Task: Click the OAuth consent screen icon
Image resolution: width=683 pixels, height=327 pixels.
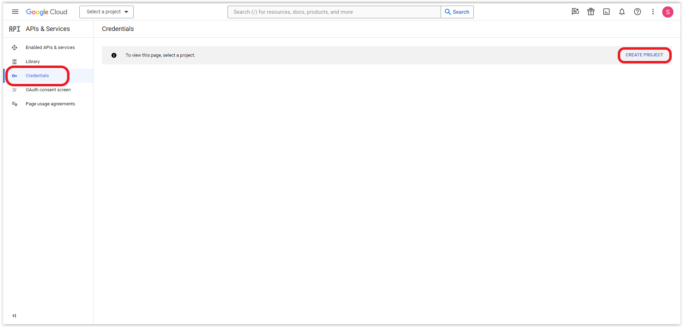Action: (14, 90)
